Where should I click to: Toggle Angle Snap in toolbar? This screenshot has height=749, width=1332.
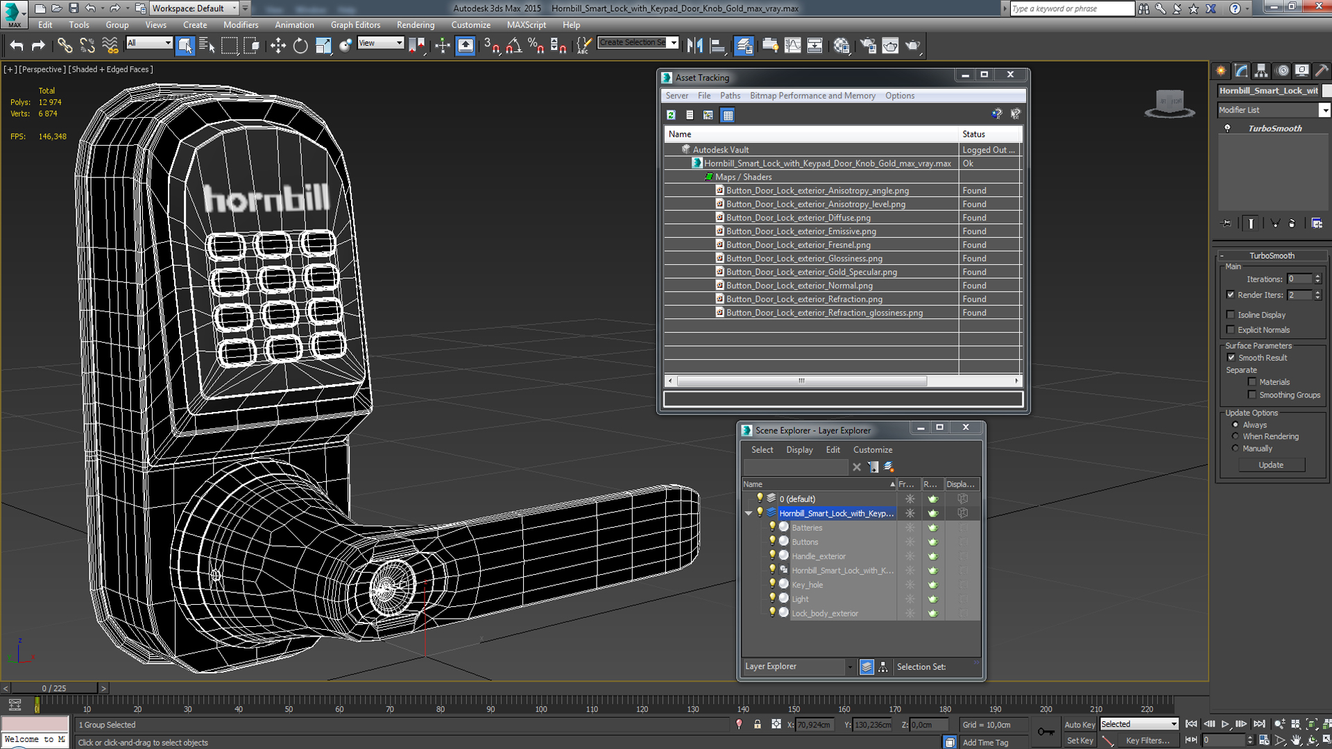(513, 46)
